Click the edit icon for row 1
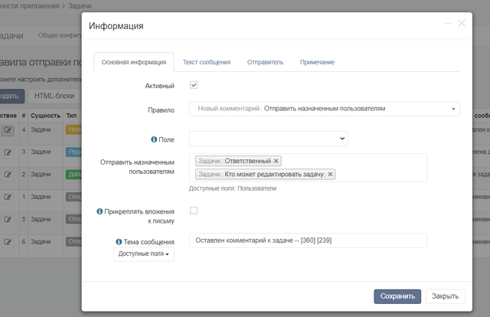The height and width of the screenshot is (317, 490). point(8,198)
